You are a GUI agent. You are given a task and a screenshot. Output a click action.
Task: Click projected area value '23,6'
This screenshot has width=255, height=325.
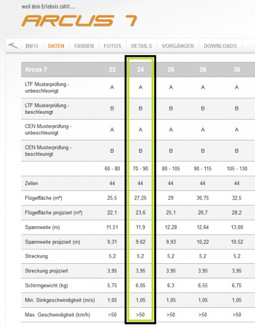140,213
